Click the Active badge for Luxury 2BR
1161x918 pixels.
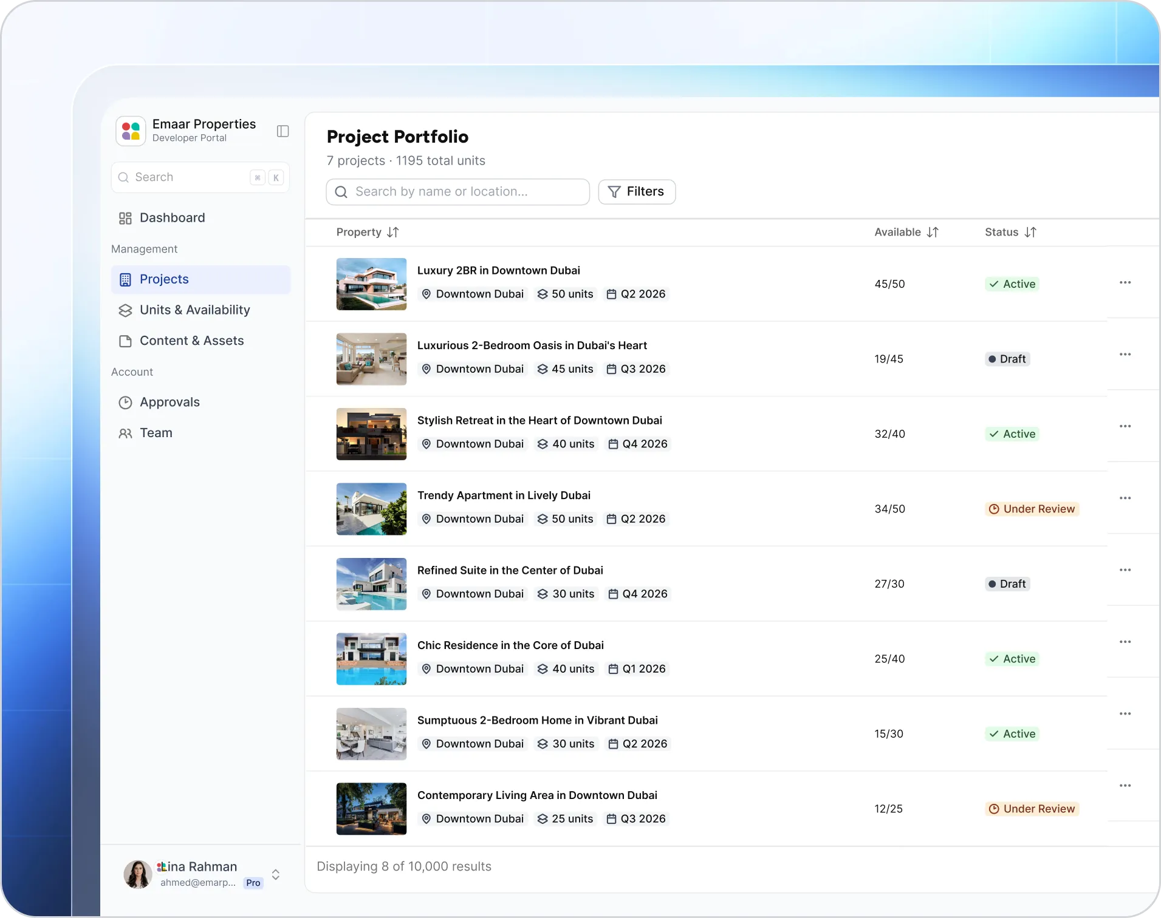(1012, 284)
